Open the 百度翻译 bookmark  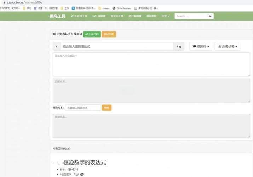click(84, 8)
